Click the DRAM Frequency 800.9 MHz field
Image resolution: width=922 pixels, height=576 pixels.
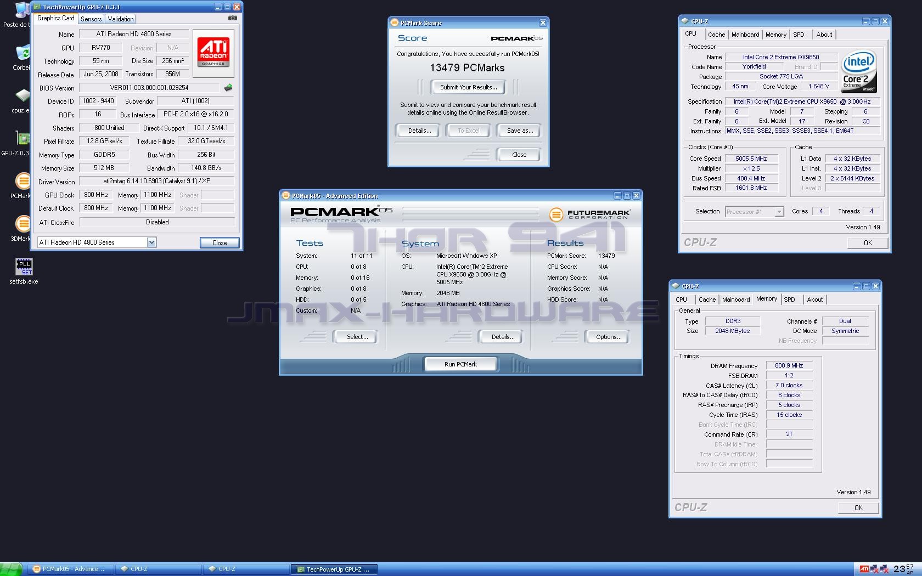789,365
